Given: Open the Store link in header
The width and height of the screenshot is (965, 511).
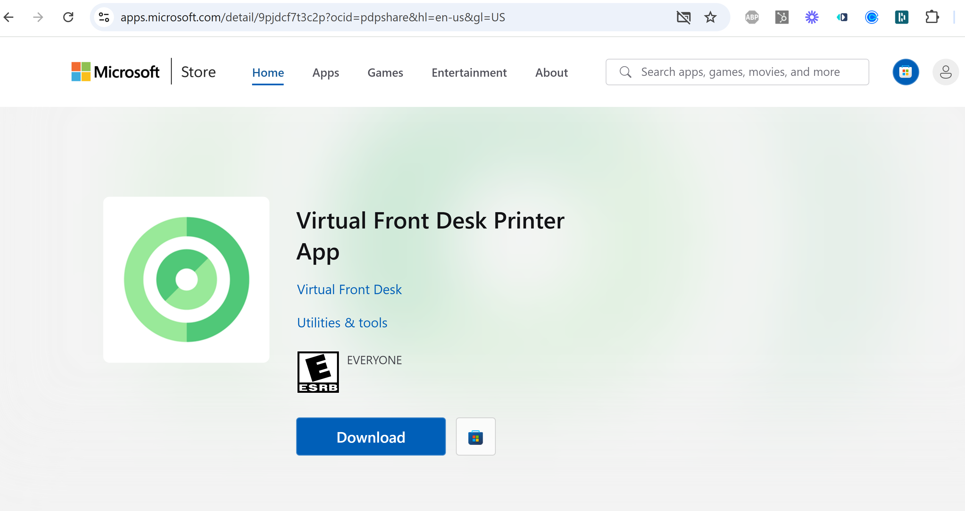Looking at the screenshot, I should pos(198,72).
